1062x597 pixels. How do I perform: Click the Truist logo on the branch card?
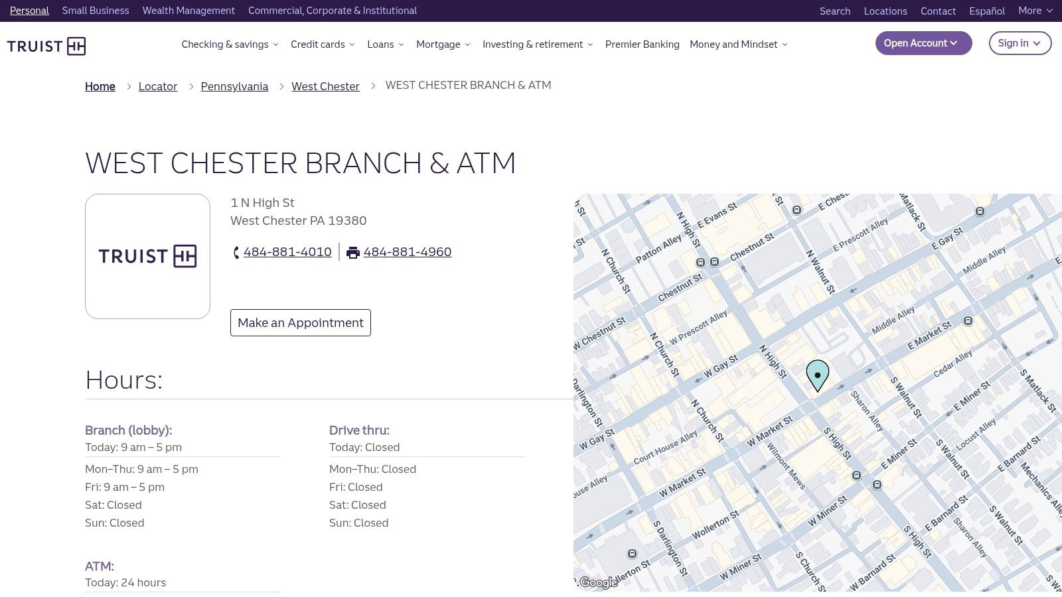147,257
